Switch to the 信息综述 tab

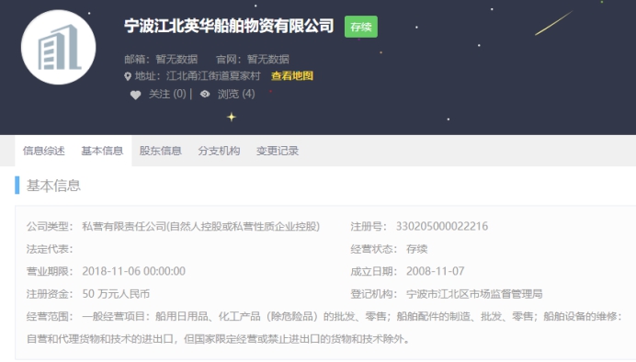(x=44, y=151)
